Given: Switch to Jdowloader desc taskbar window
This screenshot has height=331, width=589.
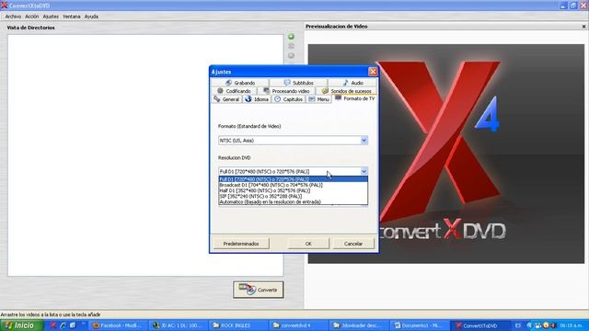Looking at the screenshot, I should pyautogui.click(x=357, y=325).
